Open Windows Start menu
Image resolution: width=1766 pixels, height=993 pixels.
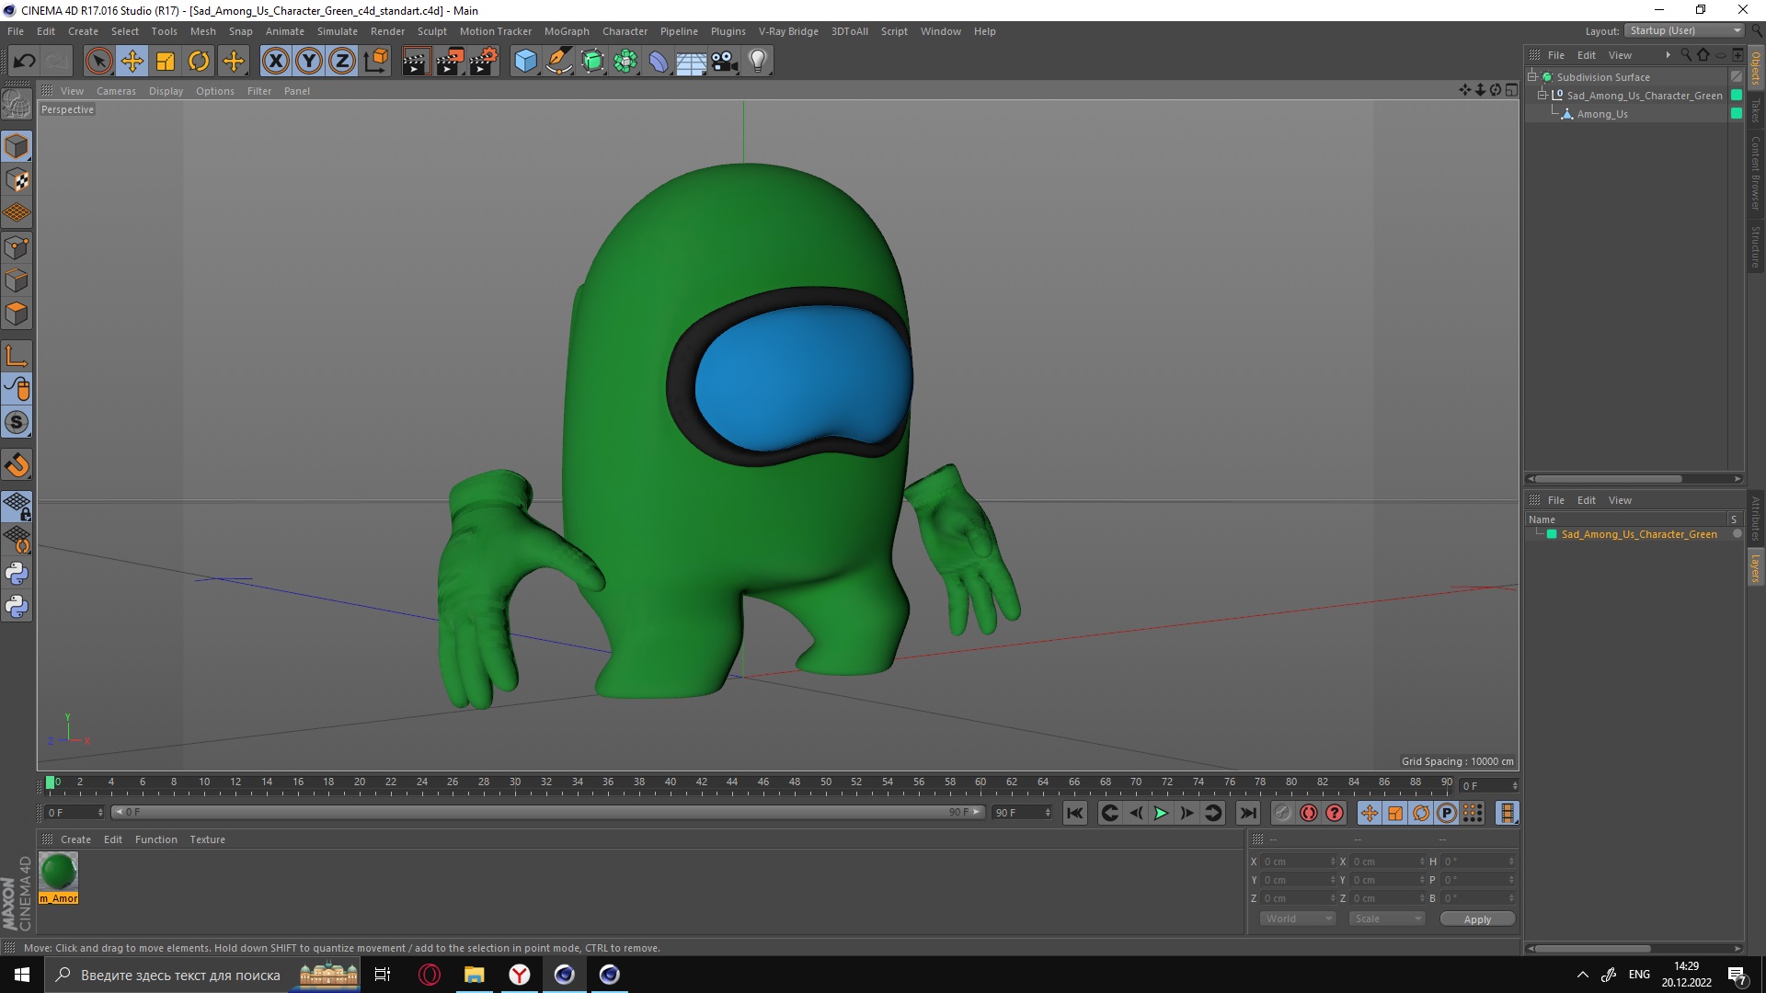click(x=22, y=975)
